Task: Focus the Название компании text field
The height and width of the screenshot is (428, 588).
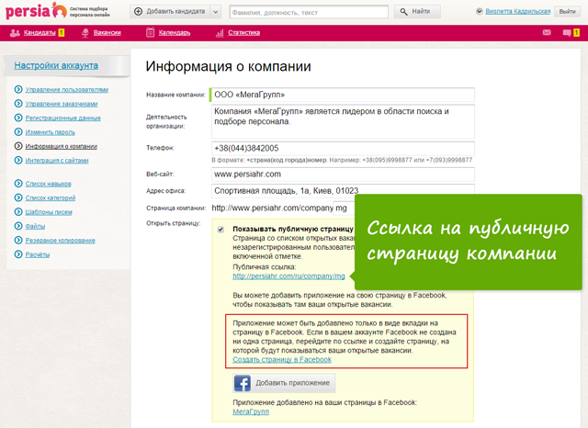Action: (342, 95)
